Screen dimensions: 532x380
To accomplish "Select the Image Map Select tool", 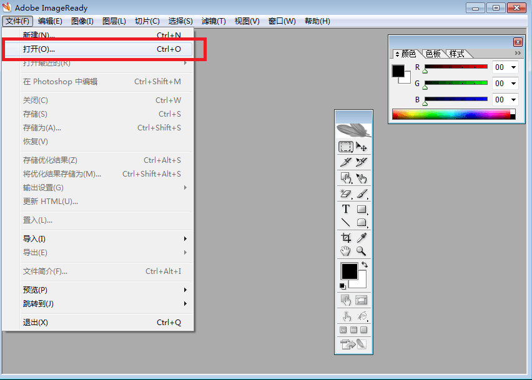I will [x=362, y=178].
